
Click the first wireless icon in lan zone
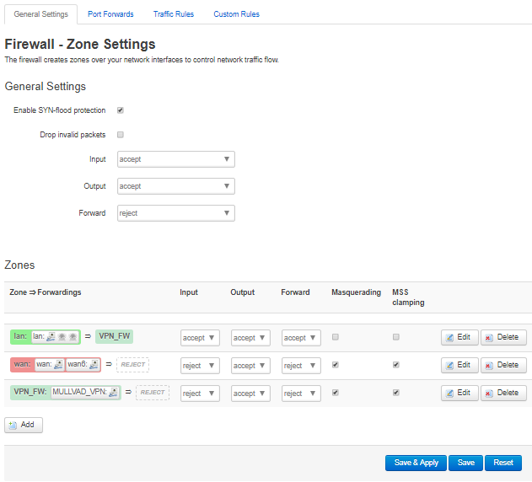(62, 337)
